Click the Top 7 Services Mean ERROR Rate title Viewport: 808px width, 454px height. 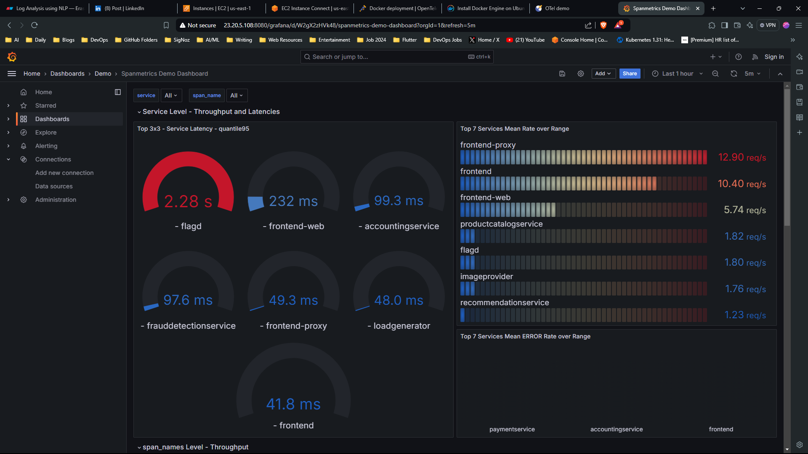pyautogui.click(x=525, y=336)
